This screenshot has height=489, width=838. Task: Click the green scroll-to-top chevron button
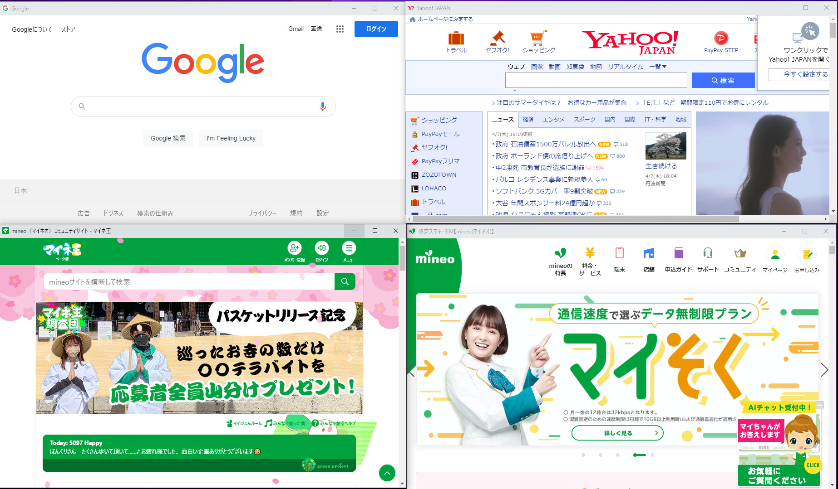(387, 473)
